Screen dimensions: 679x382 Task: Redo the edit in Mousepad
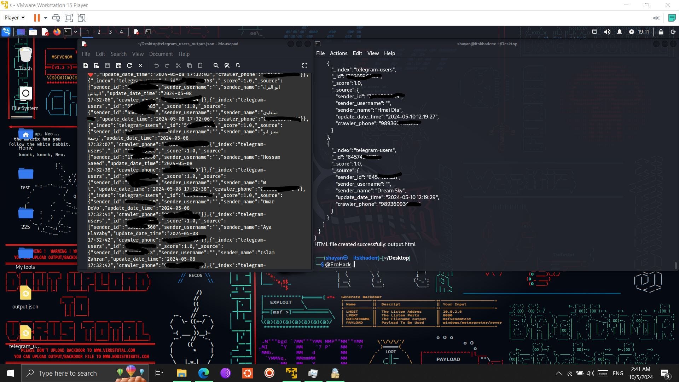(x=167, y=65)
